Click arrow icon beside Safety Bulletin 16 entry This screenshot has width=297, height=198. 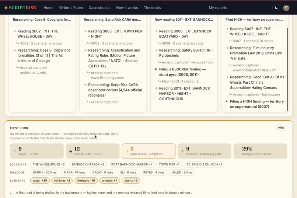156,51
